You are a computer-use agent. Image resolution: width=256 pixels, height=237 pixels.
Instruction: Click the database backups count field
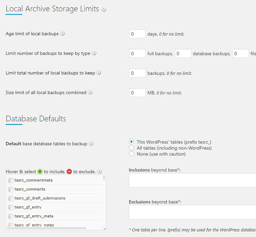pos(183,54)
